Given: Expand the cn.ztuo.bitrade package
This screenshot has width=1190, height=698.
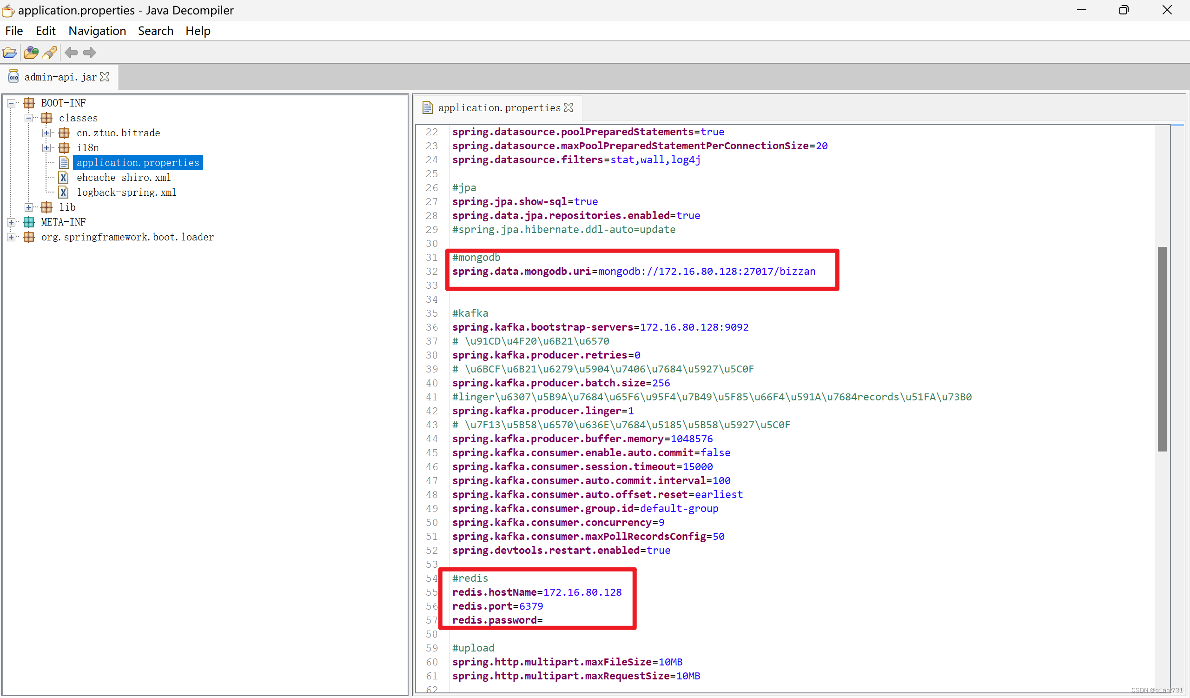Looking at the screenshot, I should 46,133.
